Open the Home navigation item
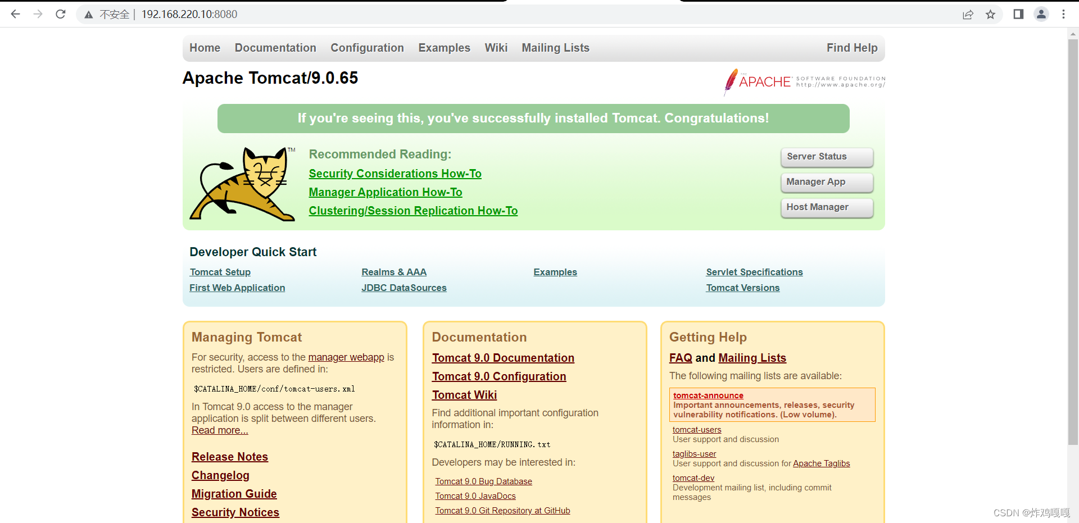1079x523 pixels. 205,48
